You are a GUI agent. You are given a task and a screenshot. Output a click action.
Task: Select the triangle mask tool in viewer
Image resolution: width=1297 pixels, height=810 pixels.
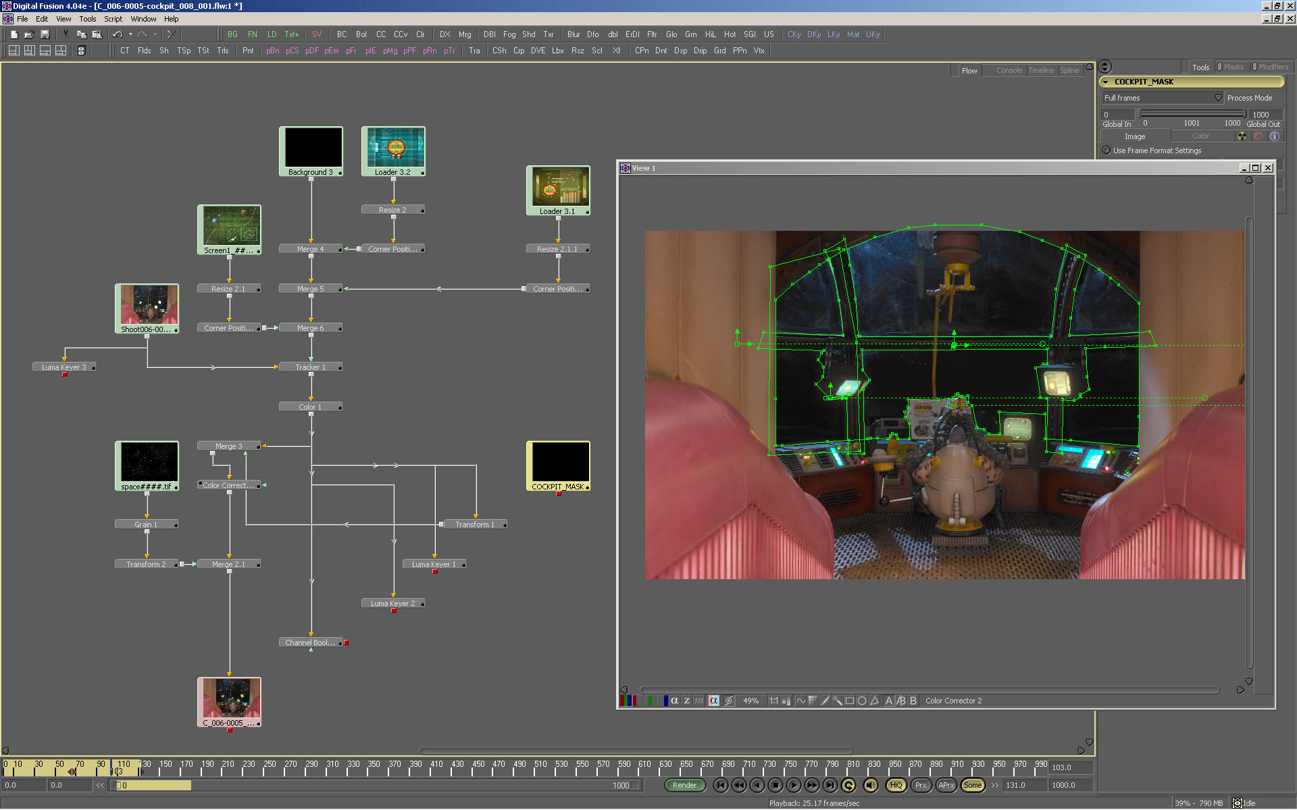point(874,701)
